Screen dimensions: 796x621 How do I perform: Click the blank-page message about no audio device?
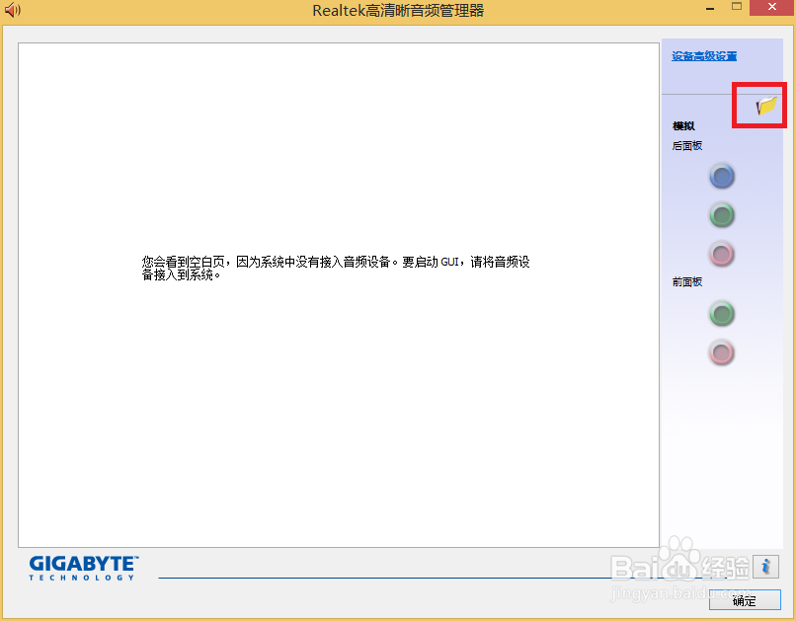tap(336, 268)
